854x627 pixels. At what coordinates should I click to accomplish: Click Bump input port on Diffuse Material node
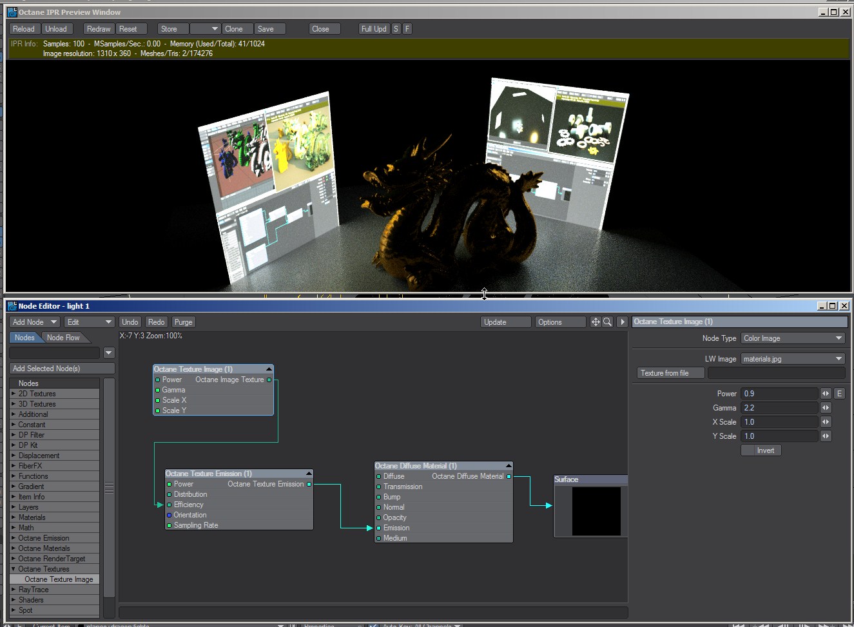pyautogui.click(x=378, y=497)
